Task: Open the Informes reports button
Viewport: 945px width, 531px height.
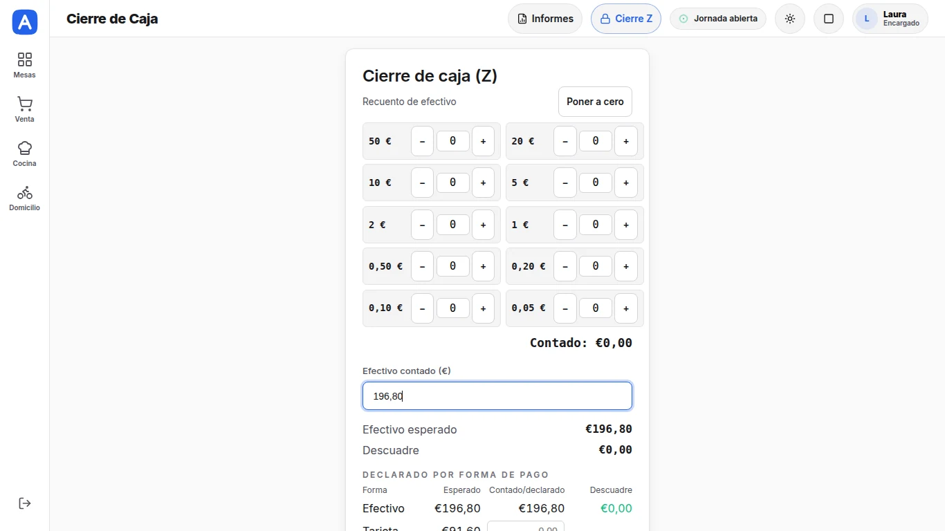Action: [545, 19]
